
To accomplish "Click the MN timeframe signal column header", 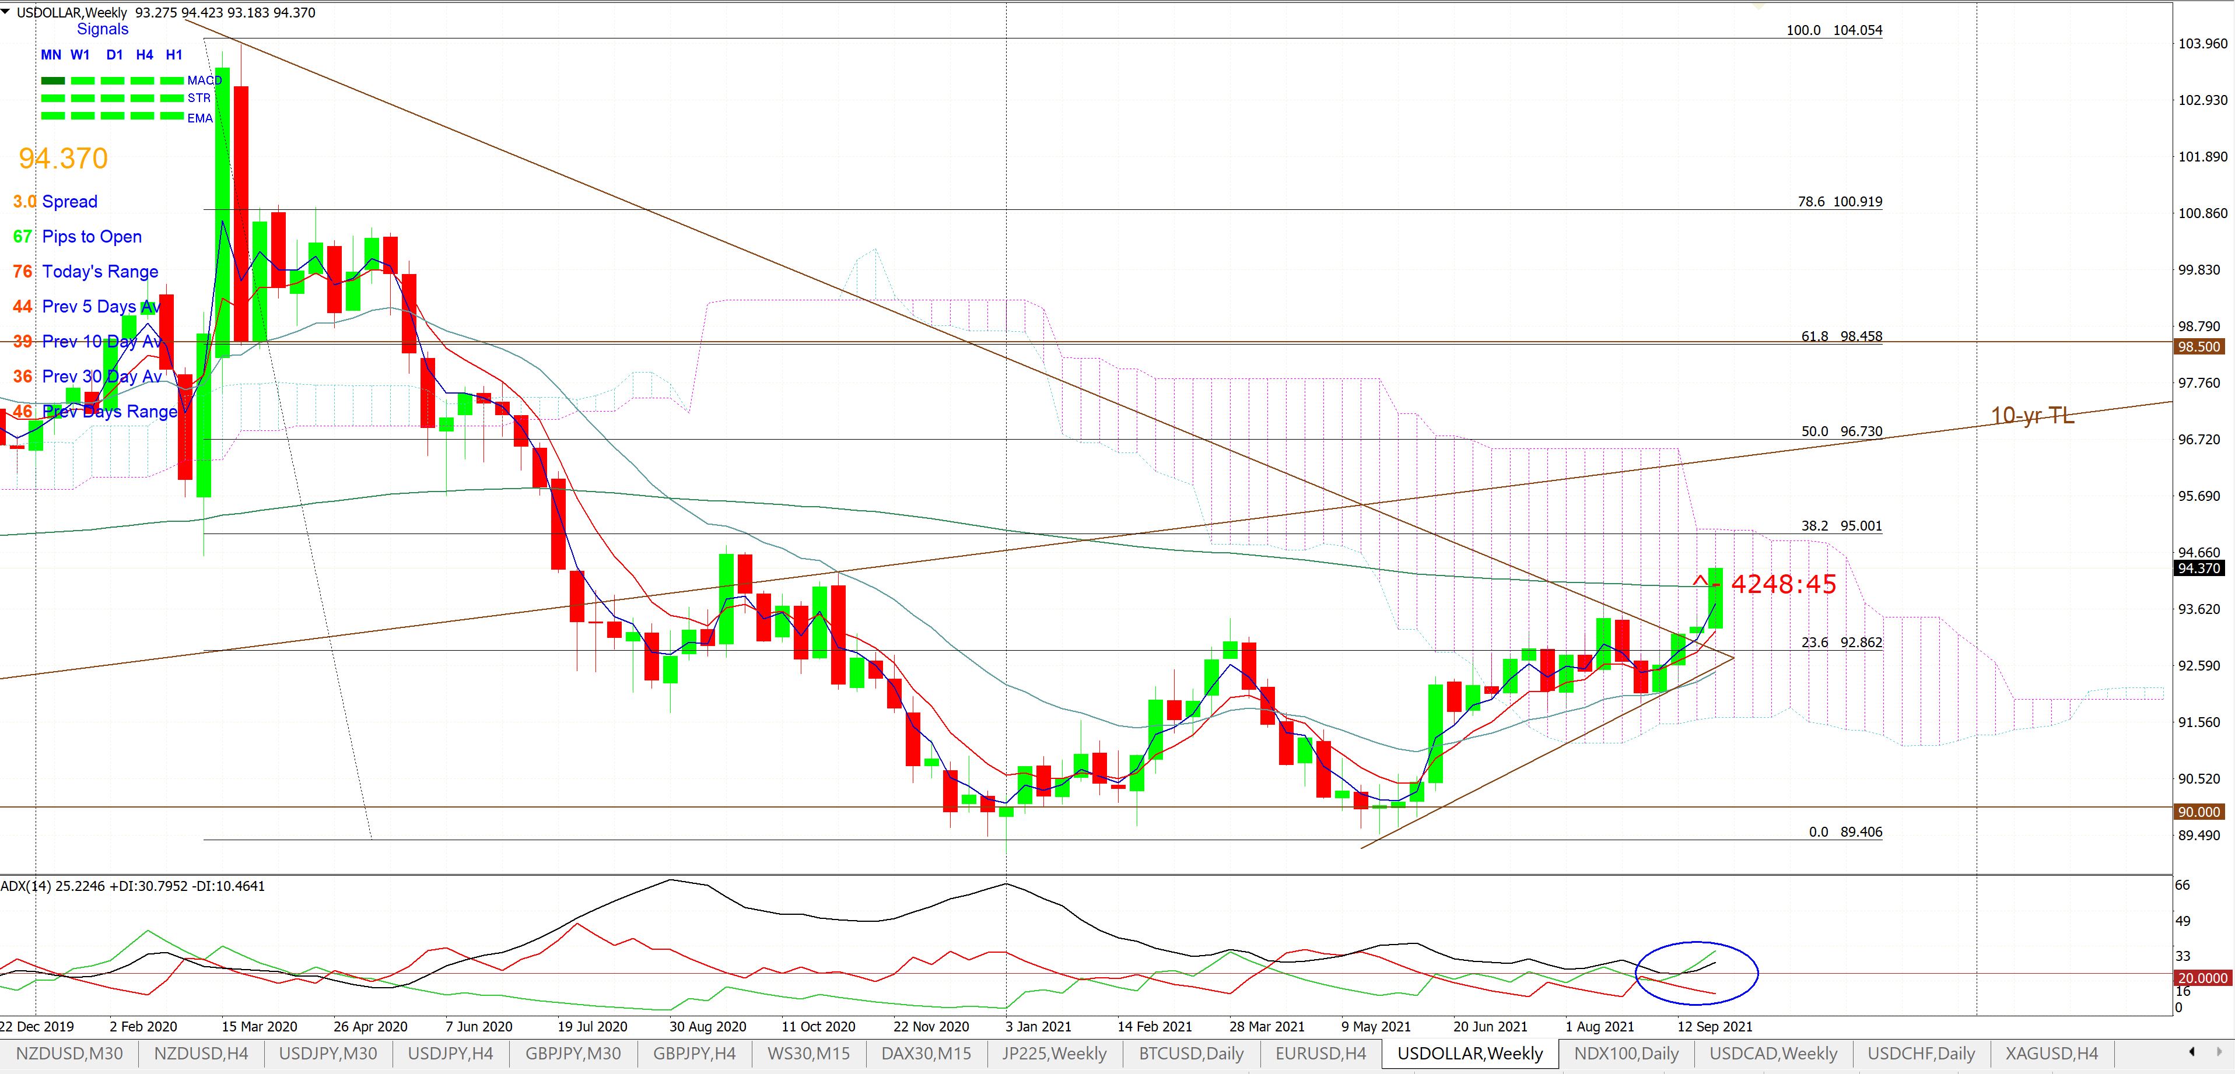I will tap(51, 55).
